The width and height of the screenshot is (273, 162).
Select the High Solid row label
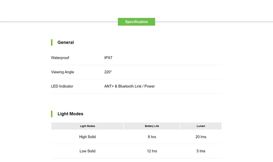coord(87,137)
